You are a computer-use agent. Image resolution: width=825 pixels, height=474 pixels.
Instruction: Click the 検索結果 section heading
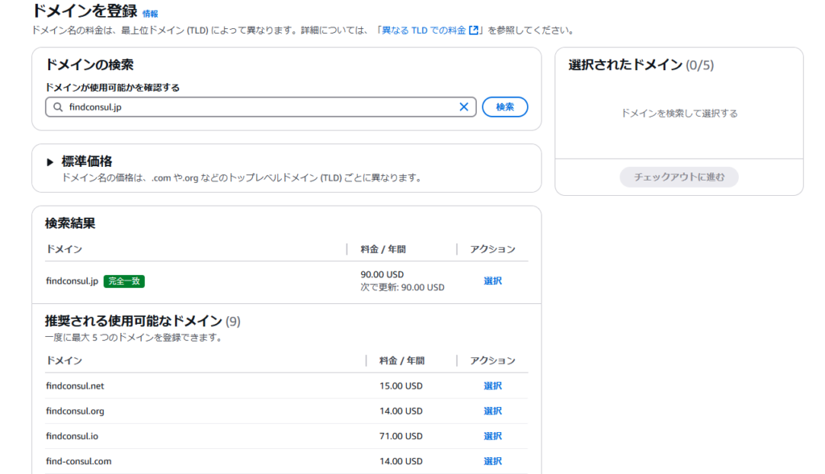pyautogui.click(x=70, y=223)
